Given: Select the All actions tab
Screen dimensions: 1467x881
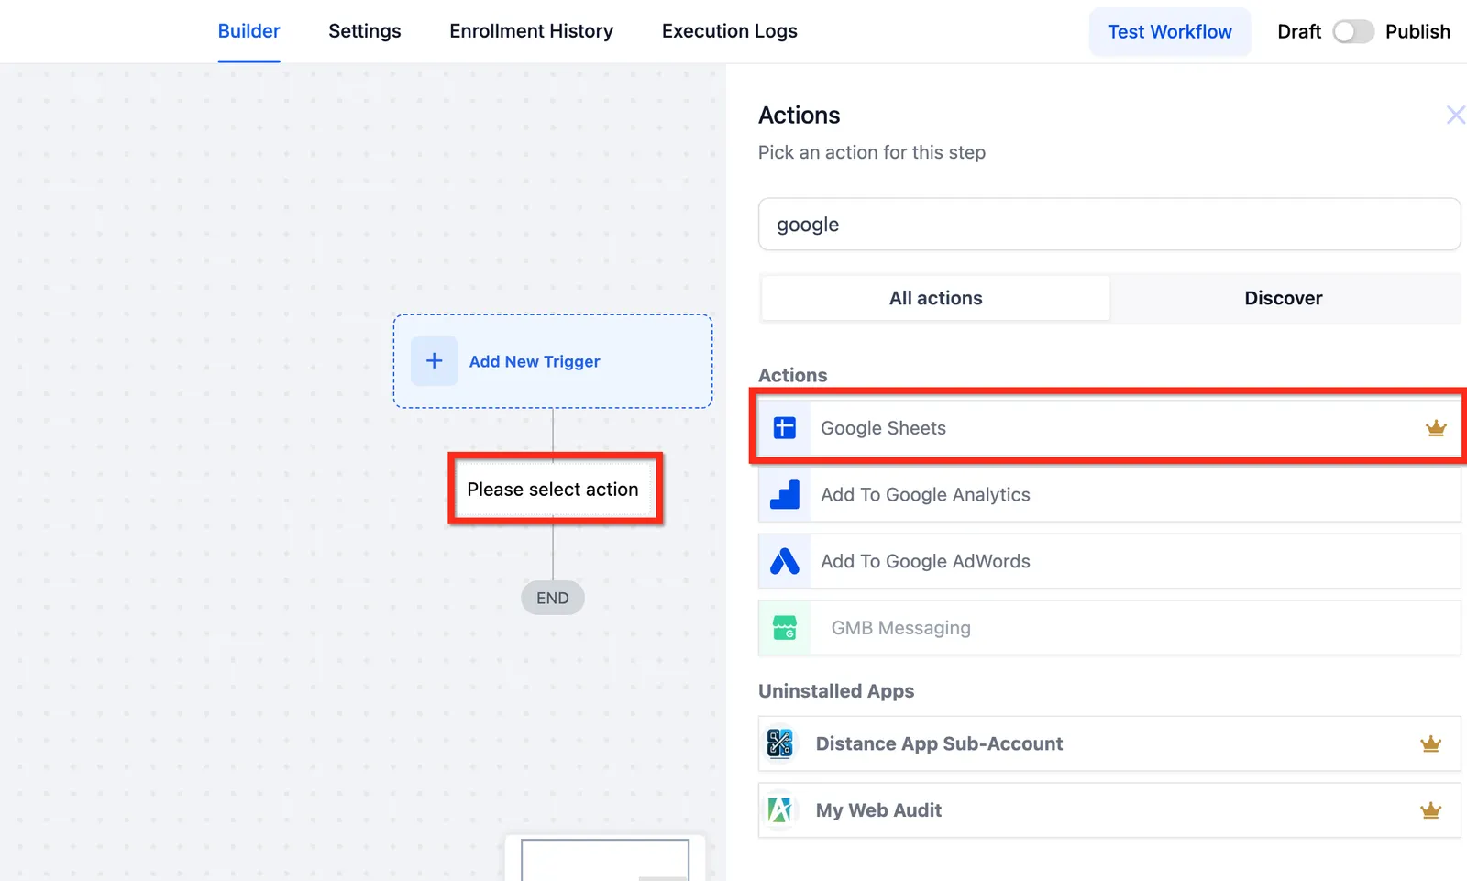Looking at the screenshot, I should point(935,298).
